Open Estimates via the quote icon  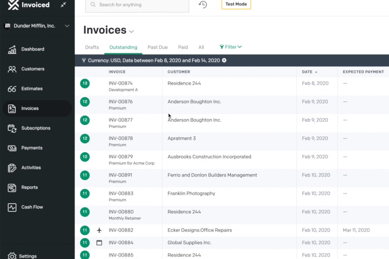12,89
